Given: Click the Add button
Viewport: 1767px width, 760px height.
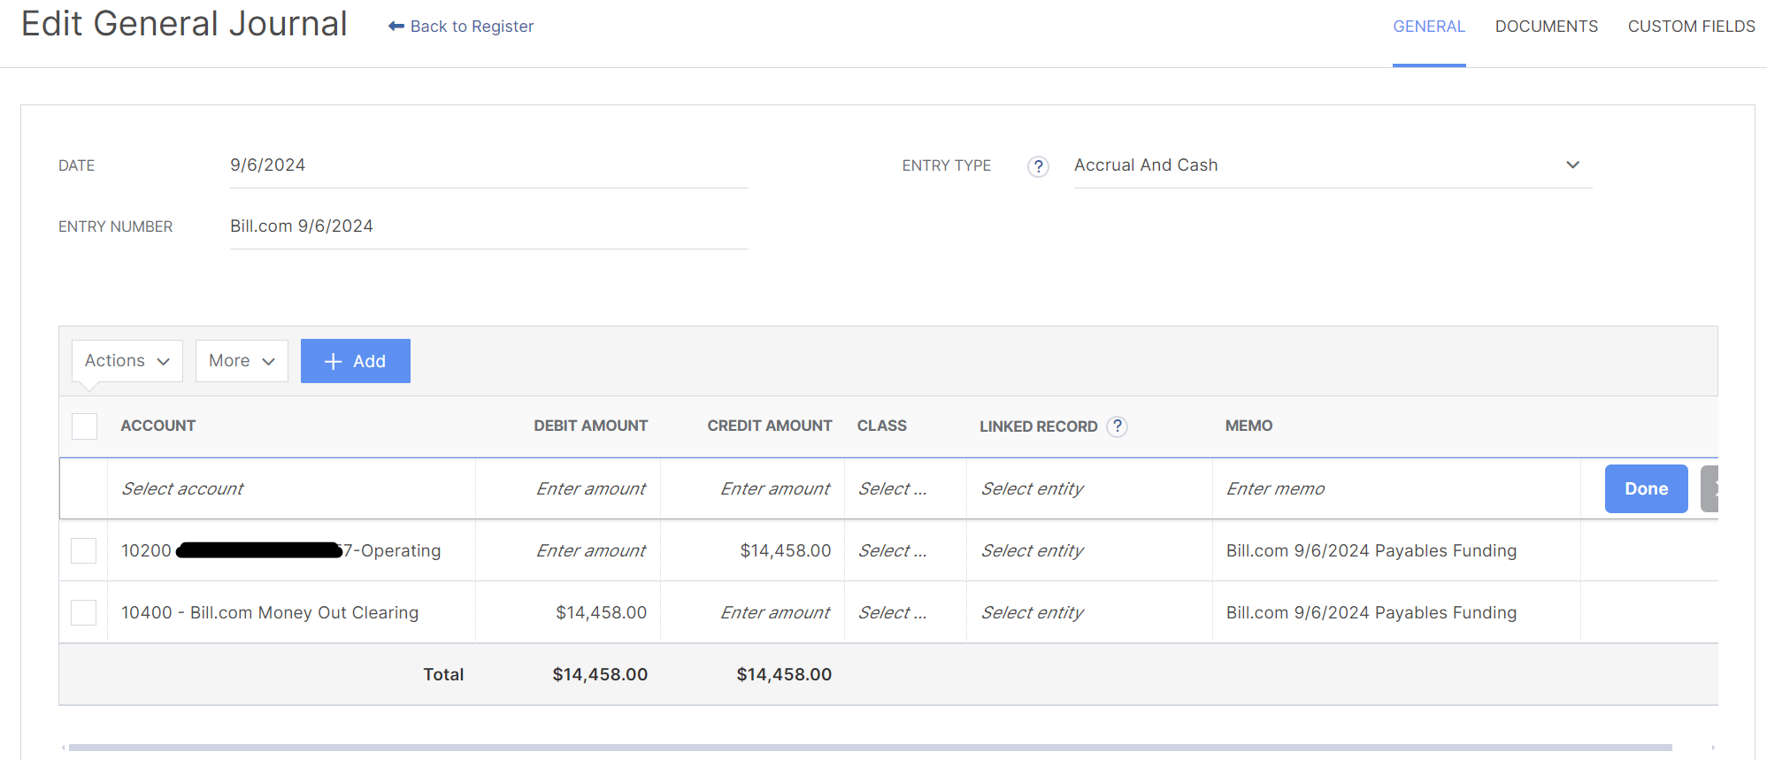Looking at the screenshot, I should [x=355, y=361].
